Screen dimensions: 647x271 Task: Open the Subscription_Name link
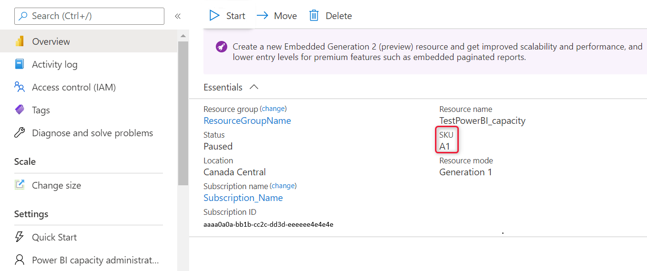point(243,198)
